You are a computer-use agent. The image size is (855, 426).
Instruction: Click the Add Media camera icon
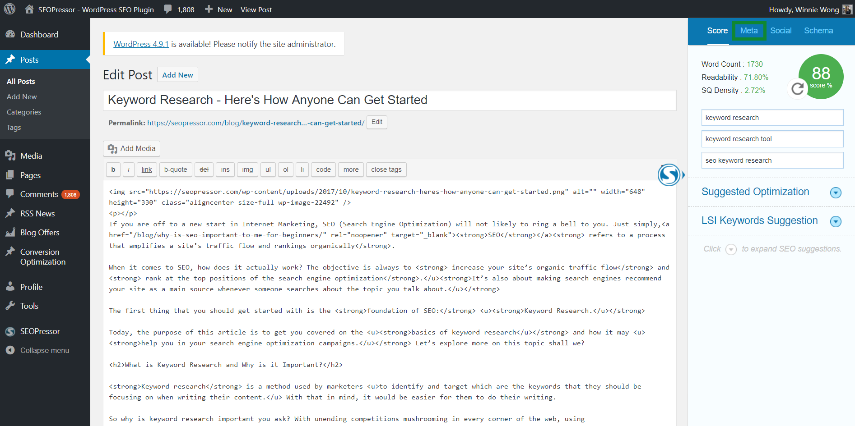pos(112,149)
